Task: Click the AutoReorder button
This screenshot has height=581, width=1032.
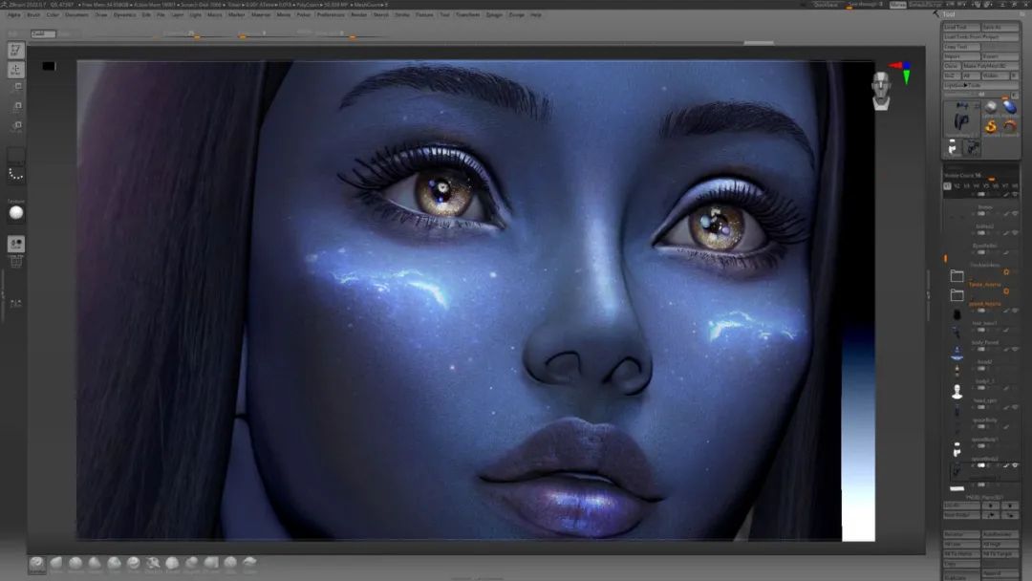Action: click(x=1000, y=534)
